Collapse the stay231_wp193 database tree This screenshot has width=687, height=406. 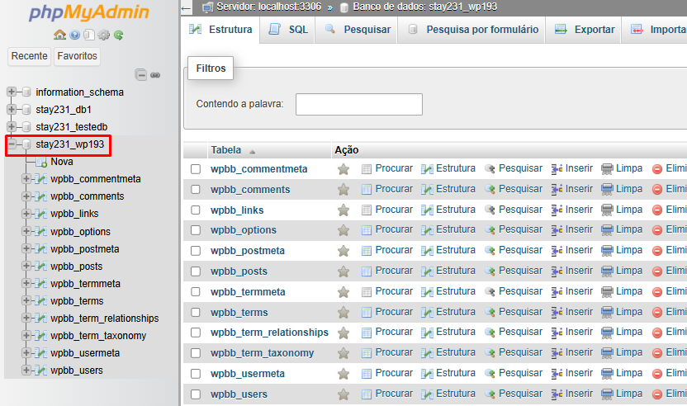point(12,144)
